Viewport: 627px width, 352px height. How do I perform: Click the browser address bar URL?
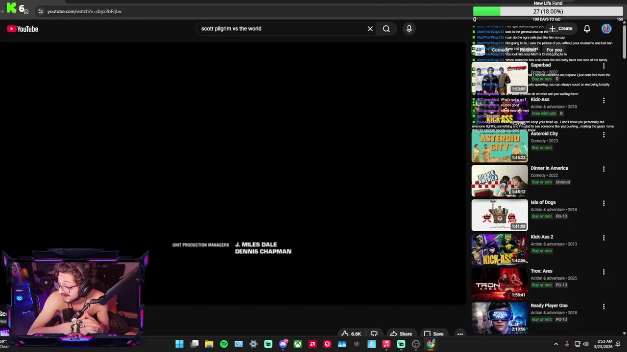point(84,11)
